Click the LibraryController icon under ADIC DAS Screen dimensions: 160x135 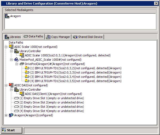[x=17, y=90]
